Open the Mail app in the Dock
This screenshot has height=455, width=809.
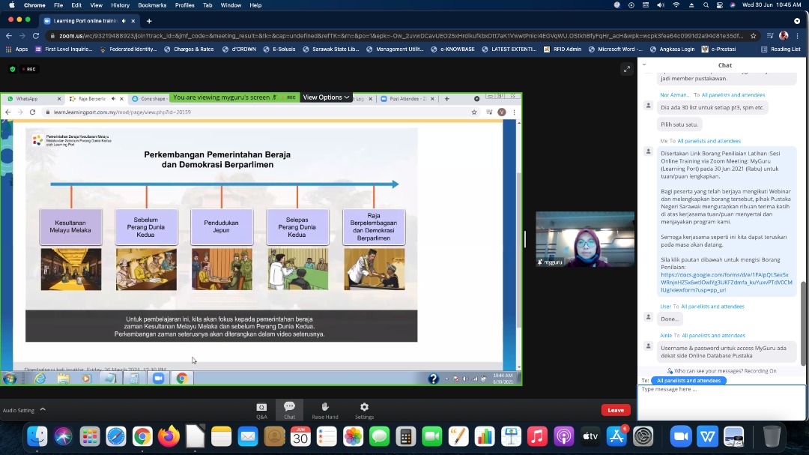[x=248, y=436]
